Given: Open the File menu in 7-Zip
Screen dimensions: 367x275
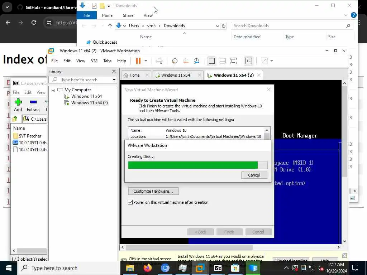Looking at the screenshot, I should click(16, 92).
